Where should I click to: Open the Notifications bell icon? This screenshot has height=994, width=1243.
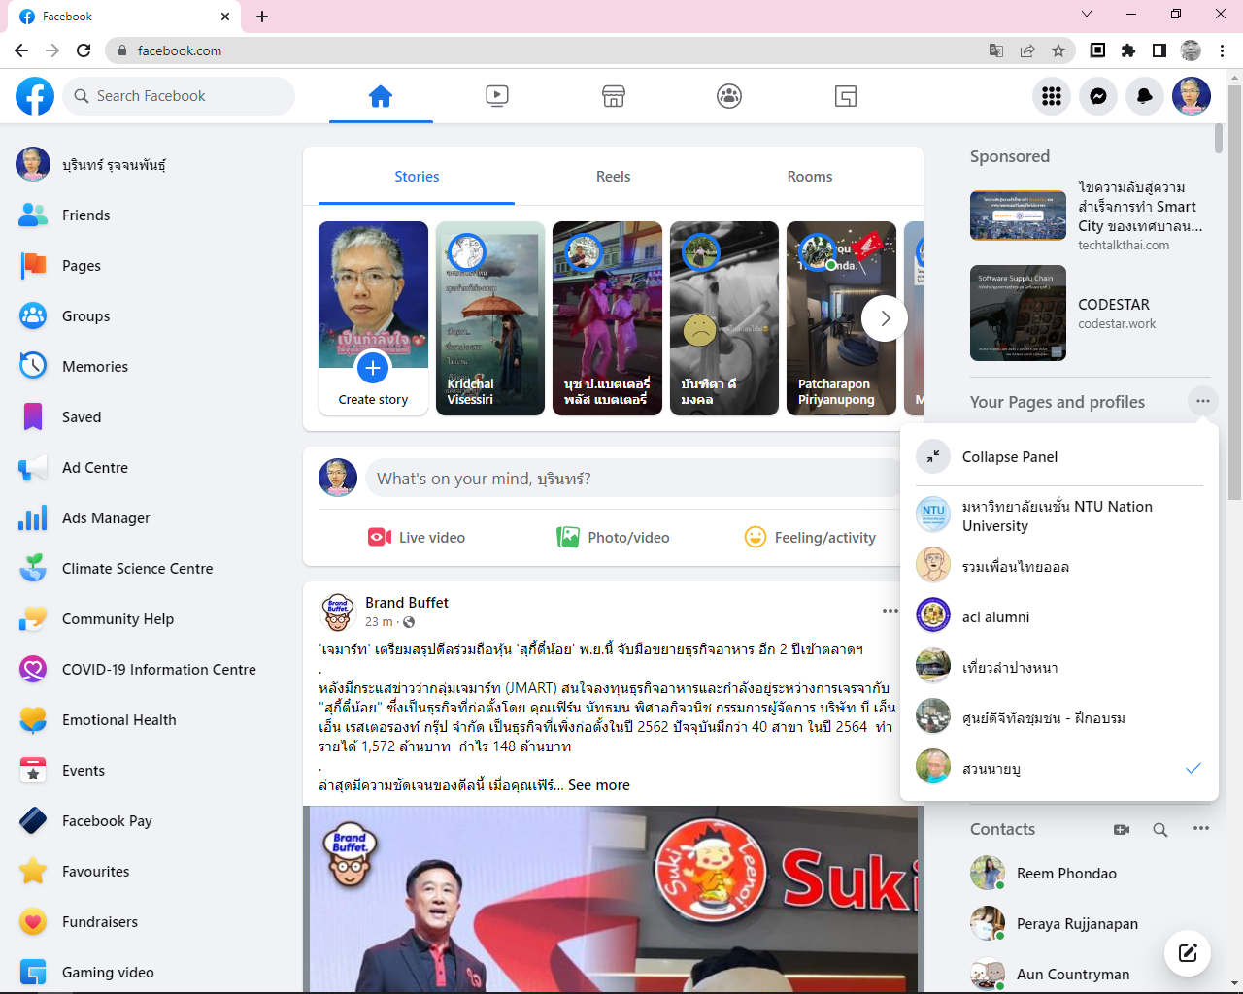click(1145, 96)
